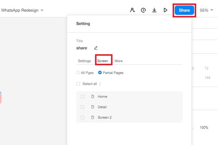
Task: Check the Select all checkbox
Action: point(78,84)
